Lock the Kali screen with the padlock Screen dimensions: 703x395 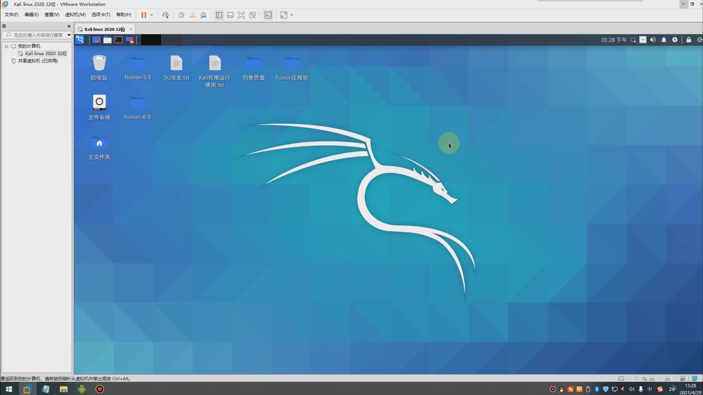click(x=689, y=40)
